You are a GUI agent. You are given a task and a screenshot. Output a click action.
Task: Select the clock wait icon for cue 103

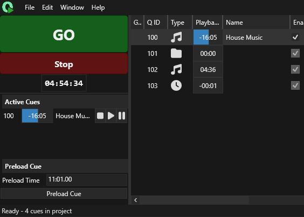pos(176,85)
